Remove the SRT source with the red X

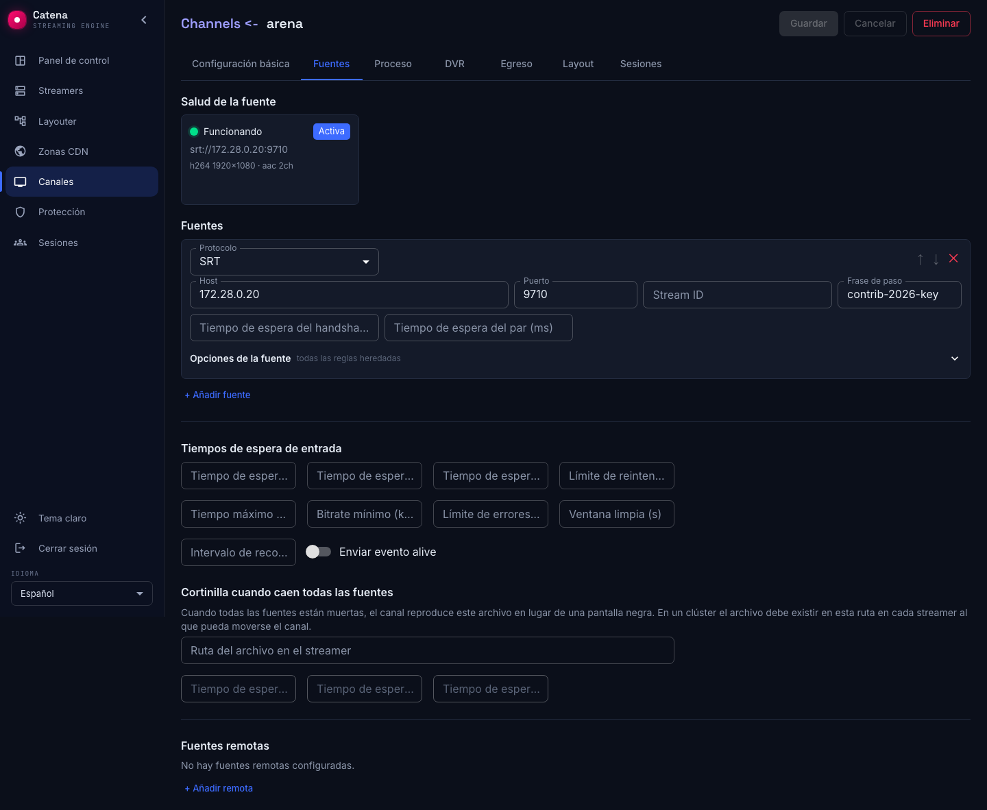pos(953,258)
